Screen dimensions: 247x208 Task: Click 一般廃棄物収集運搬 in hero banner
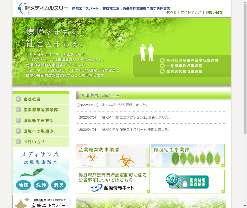click(184, 66)
